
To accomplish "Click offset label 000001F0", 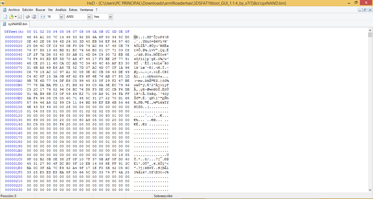I will 14,172.
